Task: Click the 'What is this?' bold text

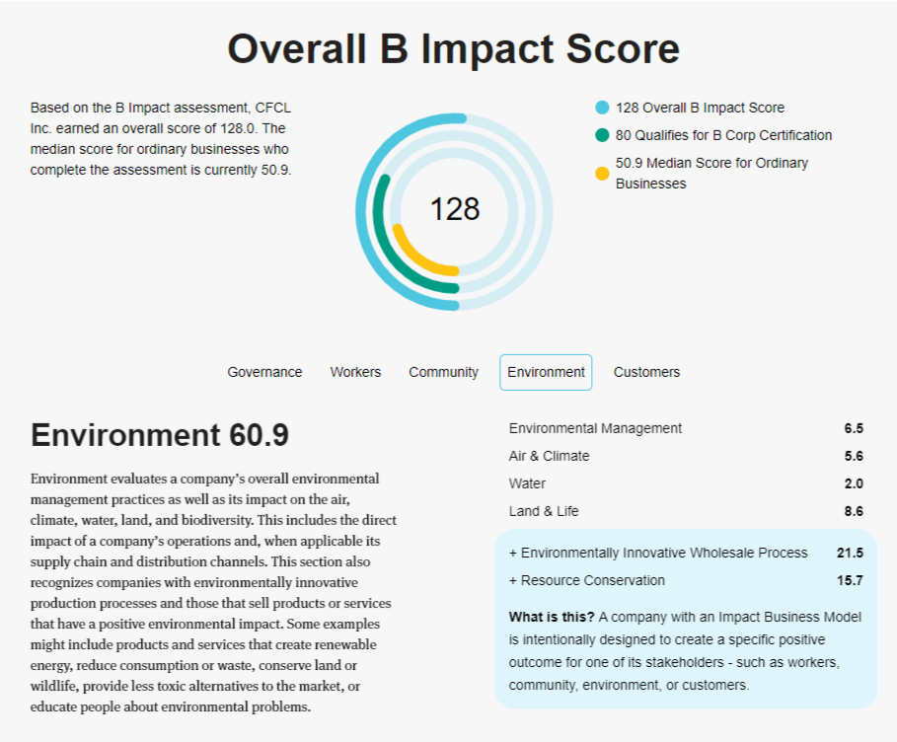Action: click(552, 617)
